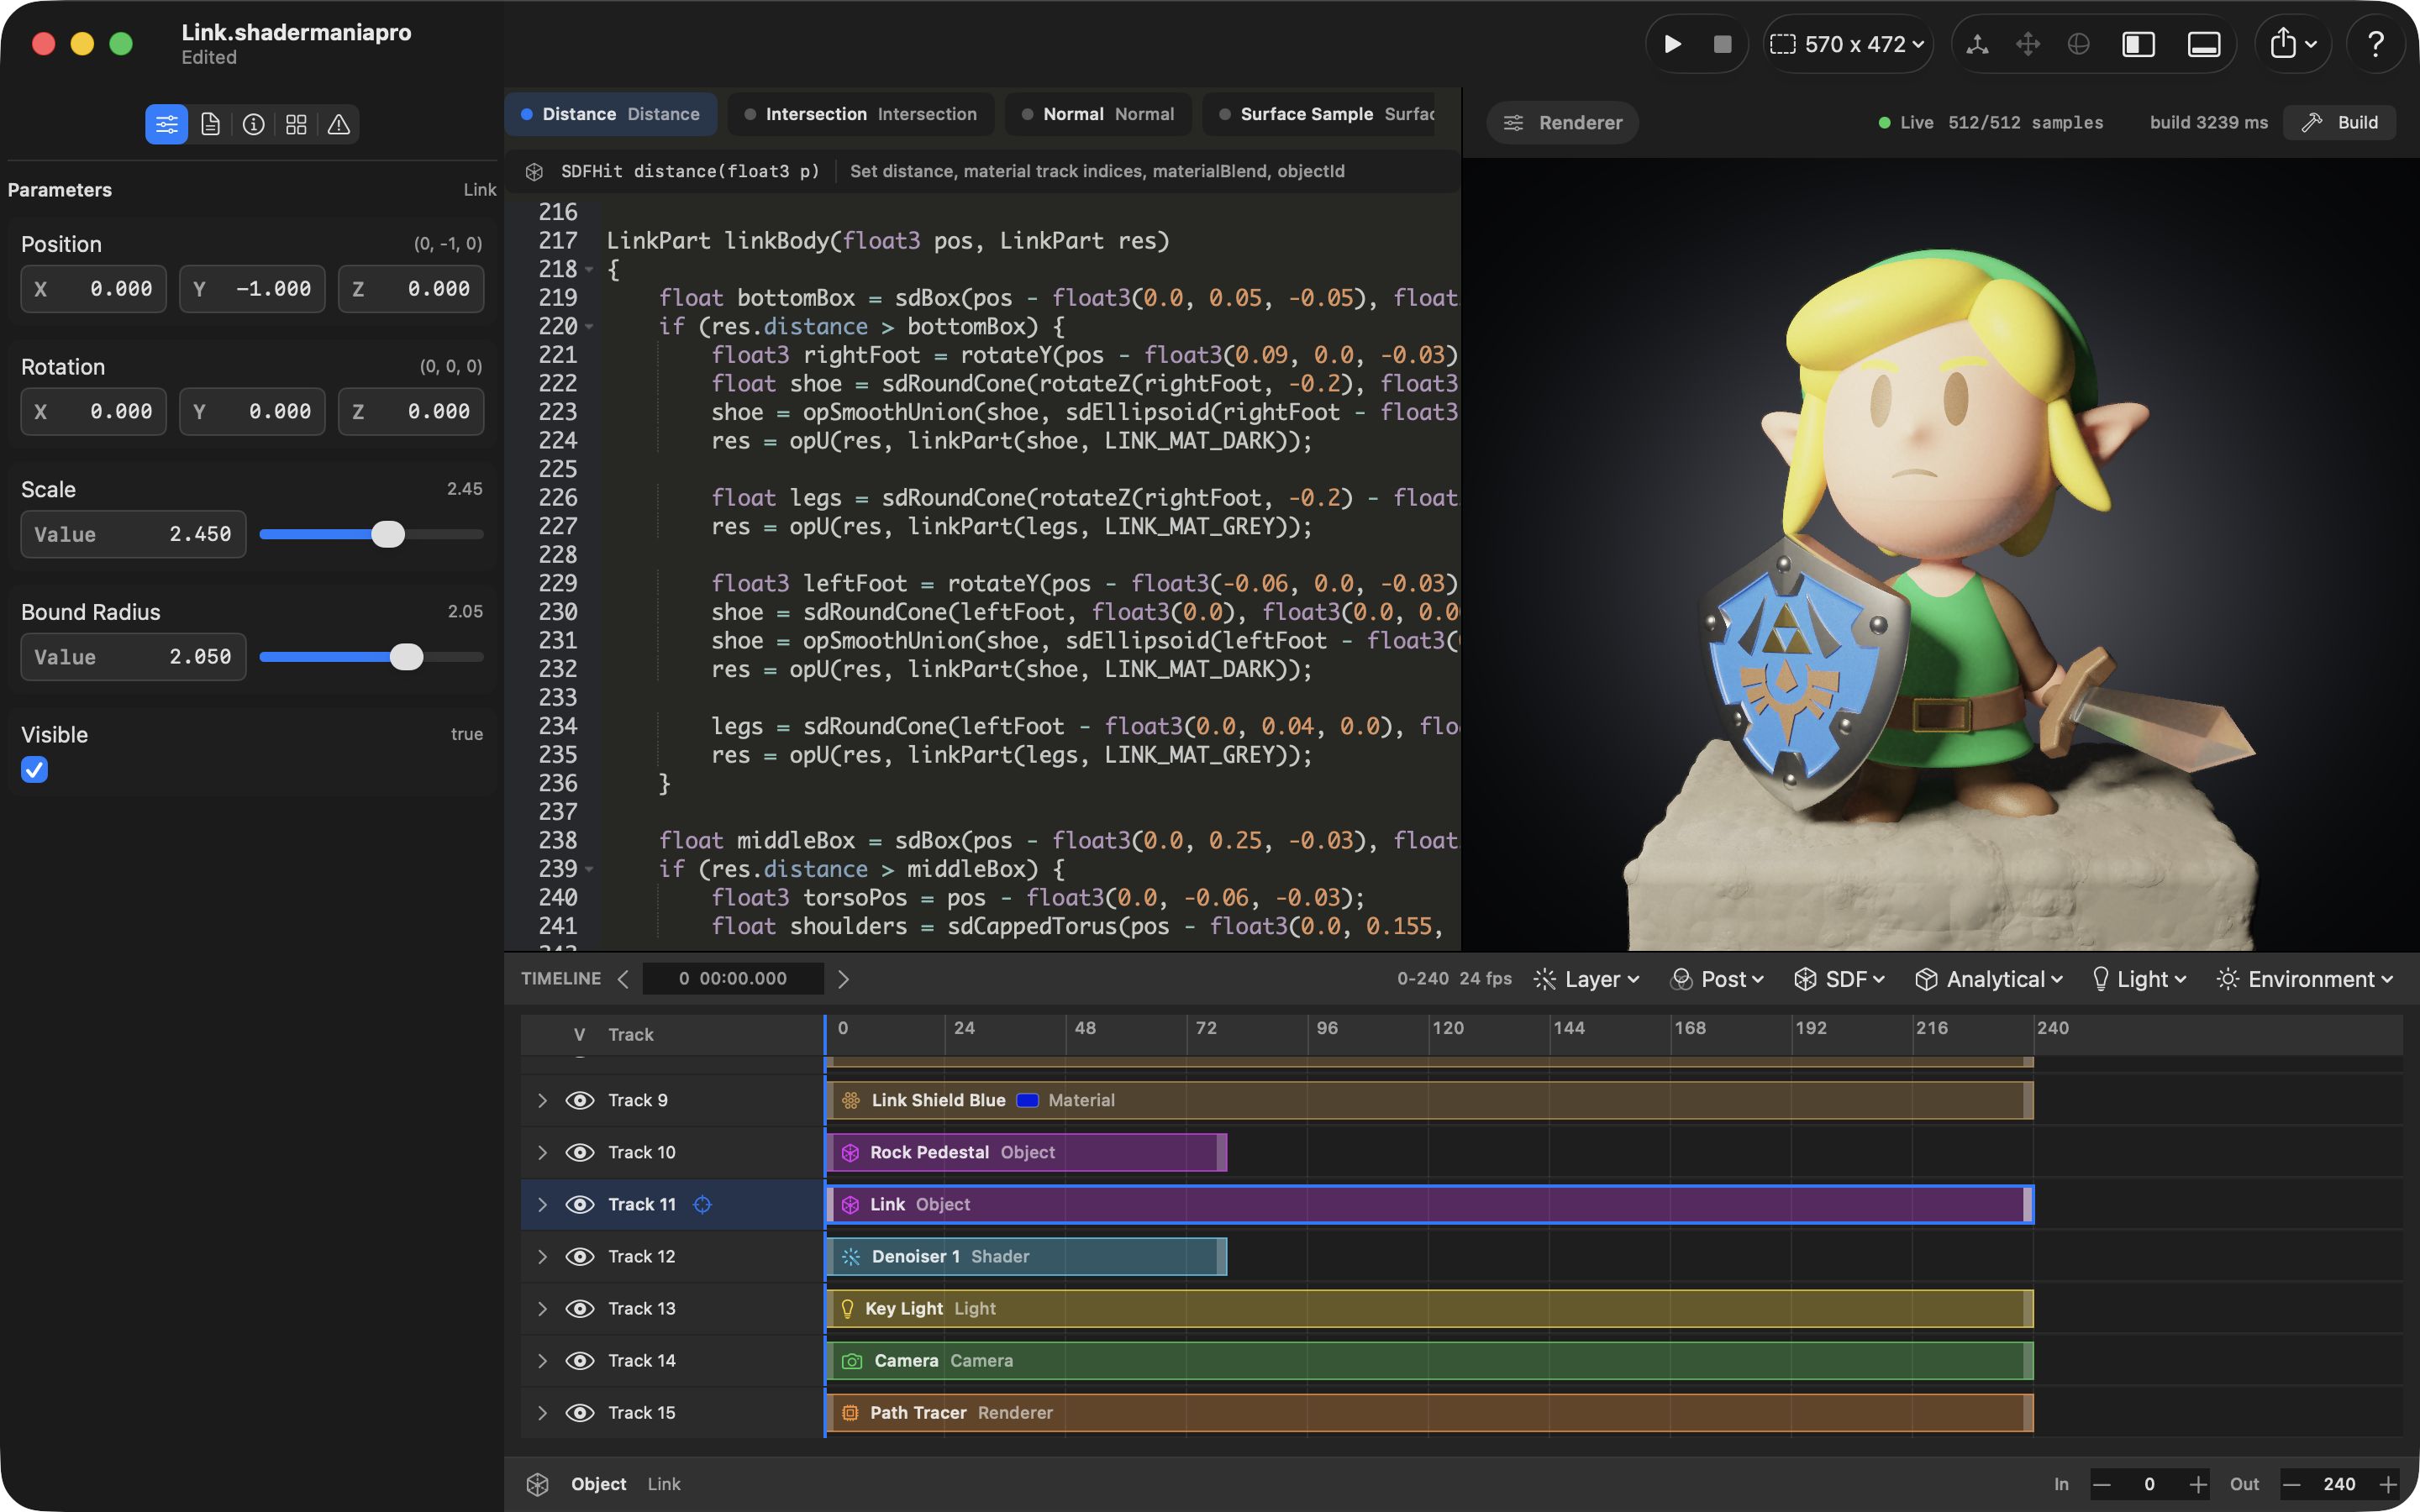Open the 570 x 472 resolution dropdown

click(x=1847, y=44)
